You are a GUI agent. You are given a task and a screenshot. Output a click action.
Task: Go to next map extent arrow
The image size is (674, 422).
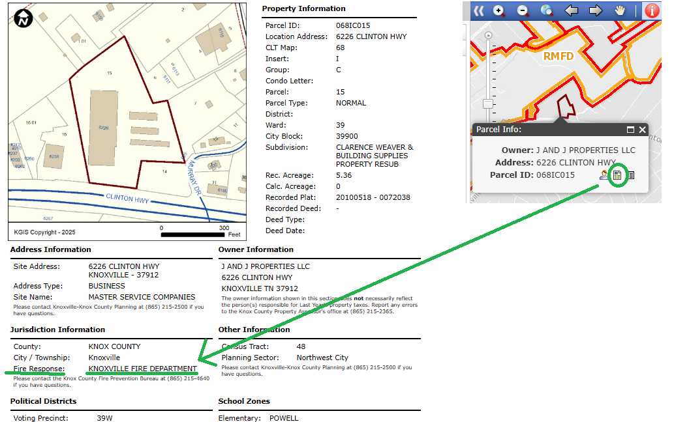[x=595, y=10]
